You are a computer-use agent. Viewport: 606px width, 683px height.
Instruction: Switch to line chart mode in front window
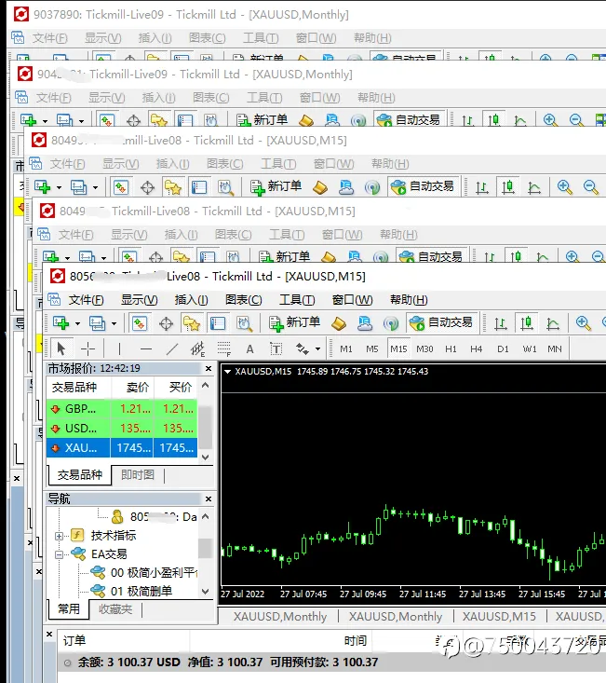(553, 323)
